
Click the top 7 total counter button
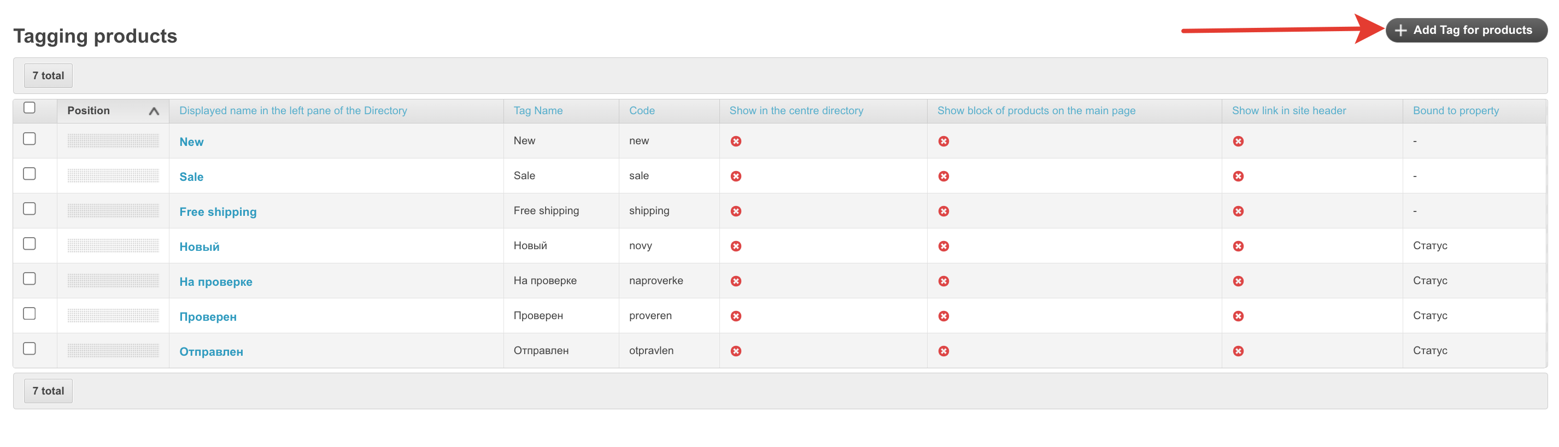tap(49, 76)
